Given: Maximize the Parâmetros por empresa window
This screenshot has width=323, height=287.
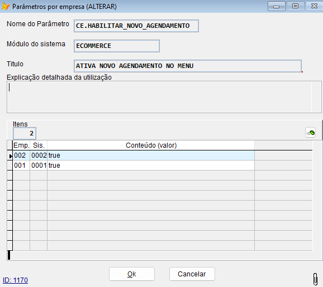Looking at the screenshot, I should tap(295, 6).
